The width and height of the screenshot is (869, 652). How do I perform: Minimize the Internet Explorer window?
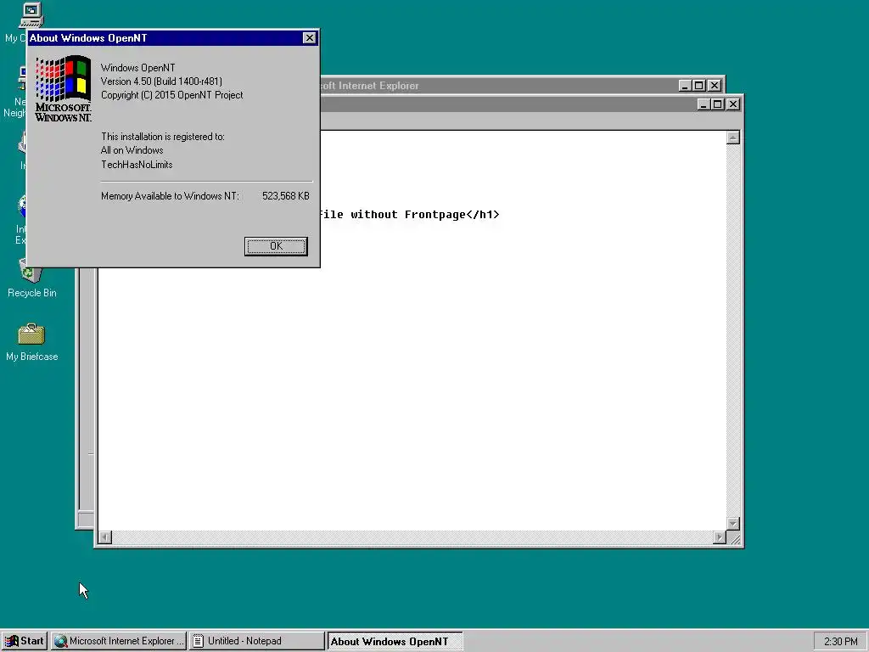pyautogui.click(x=685, y=86)
